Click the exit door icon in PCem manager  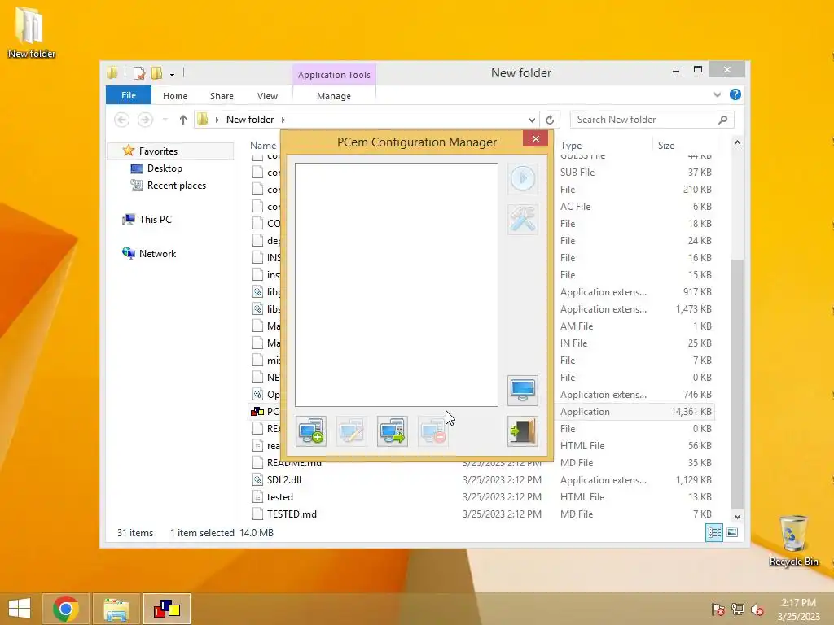click(523, 431)
